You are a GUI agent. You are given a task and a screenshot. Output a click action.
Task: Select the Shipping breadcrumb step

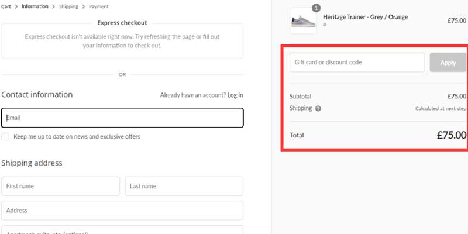(68, 6)
